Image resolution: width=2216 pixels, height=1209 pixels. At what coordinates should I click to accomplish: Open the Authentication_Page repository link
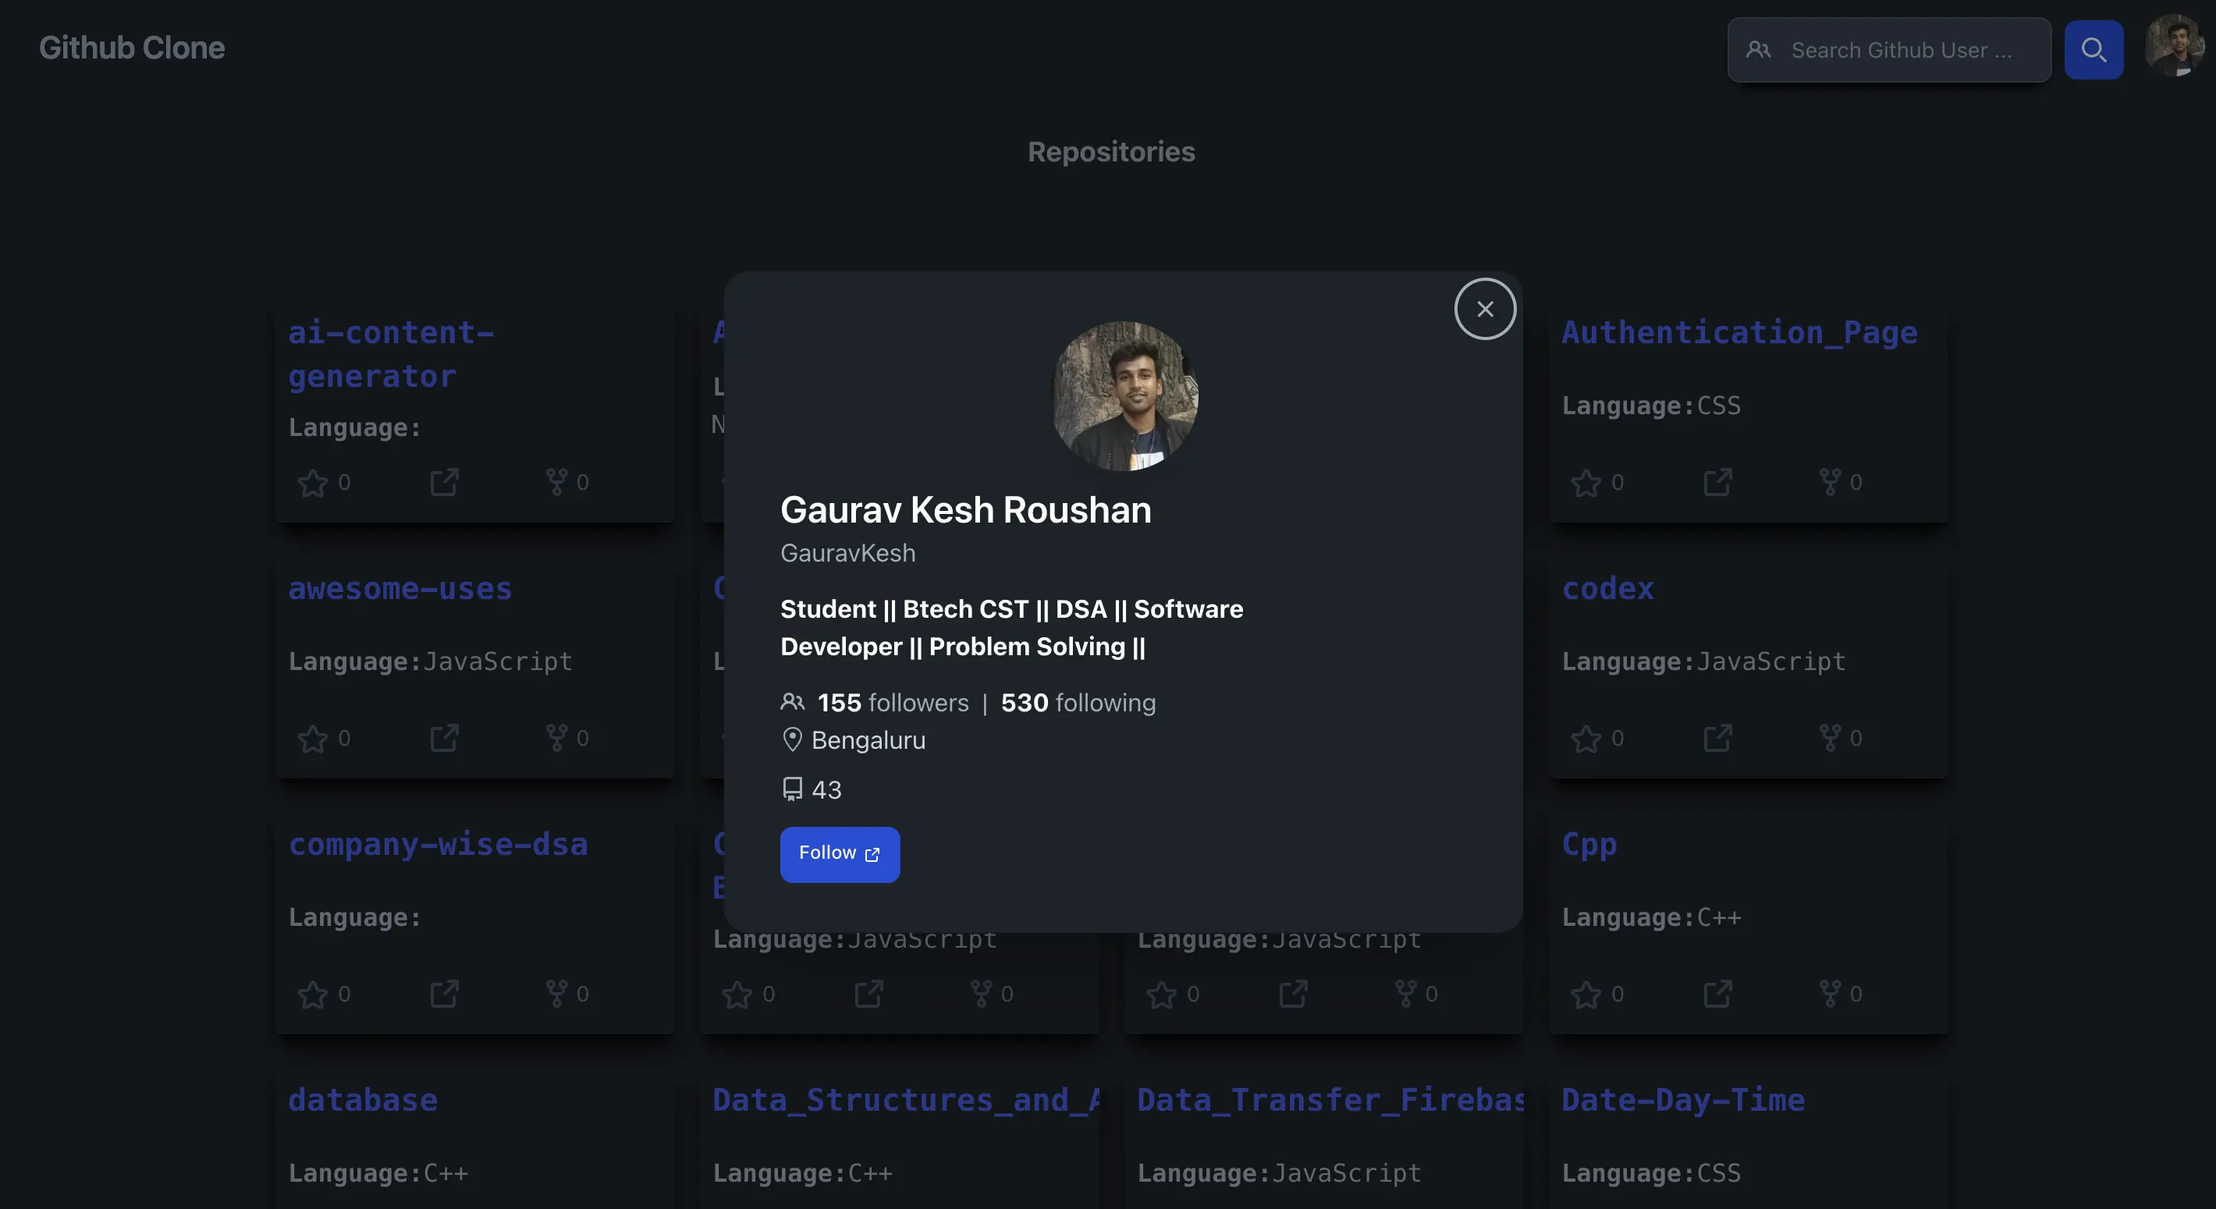click(1739, 332)
